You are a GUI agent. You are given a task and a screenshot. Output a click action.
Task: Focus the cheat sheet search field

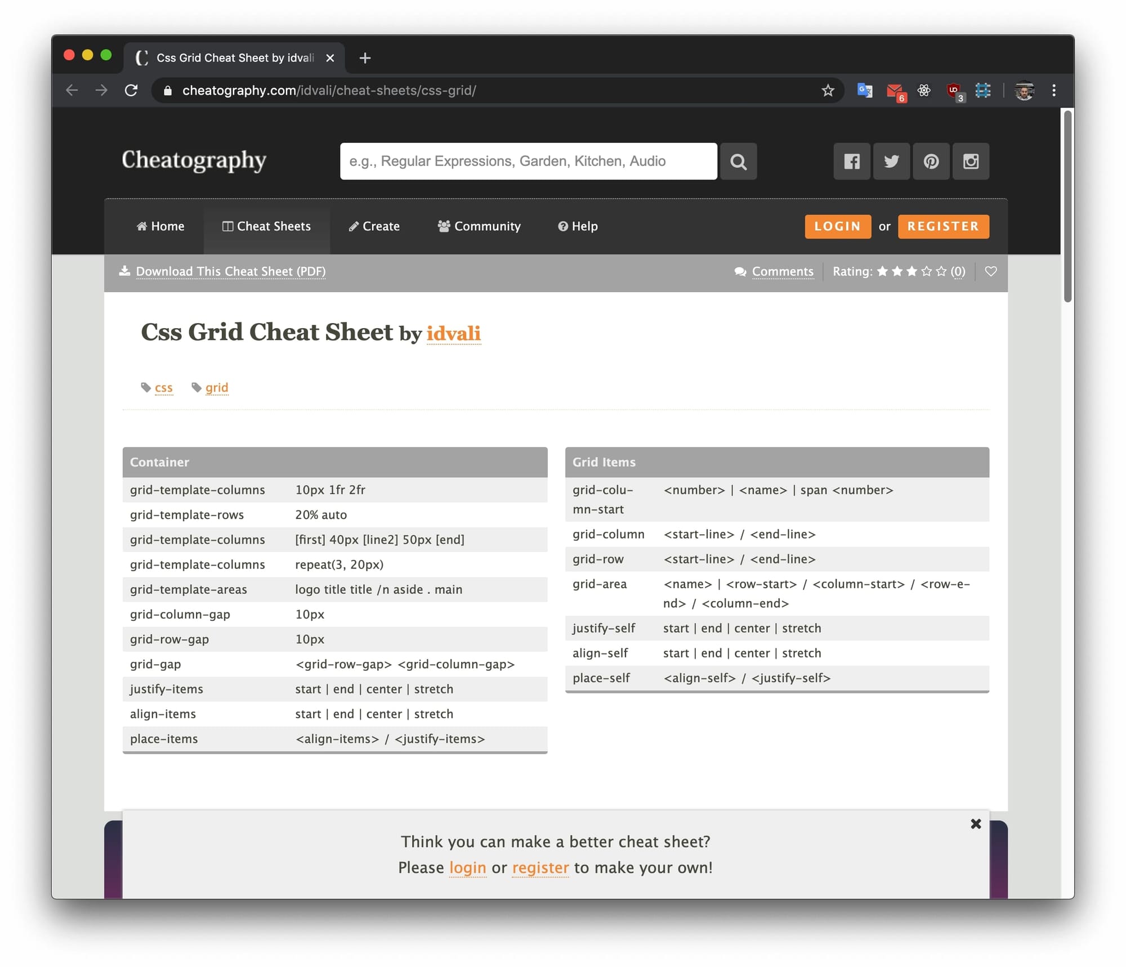[x=528, y=162]
